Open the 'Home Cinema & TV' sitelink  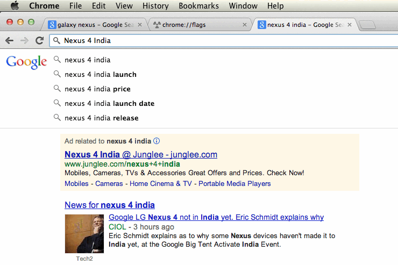click(x=161, y=183)
